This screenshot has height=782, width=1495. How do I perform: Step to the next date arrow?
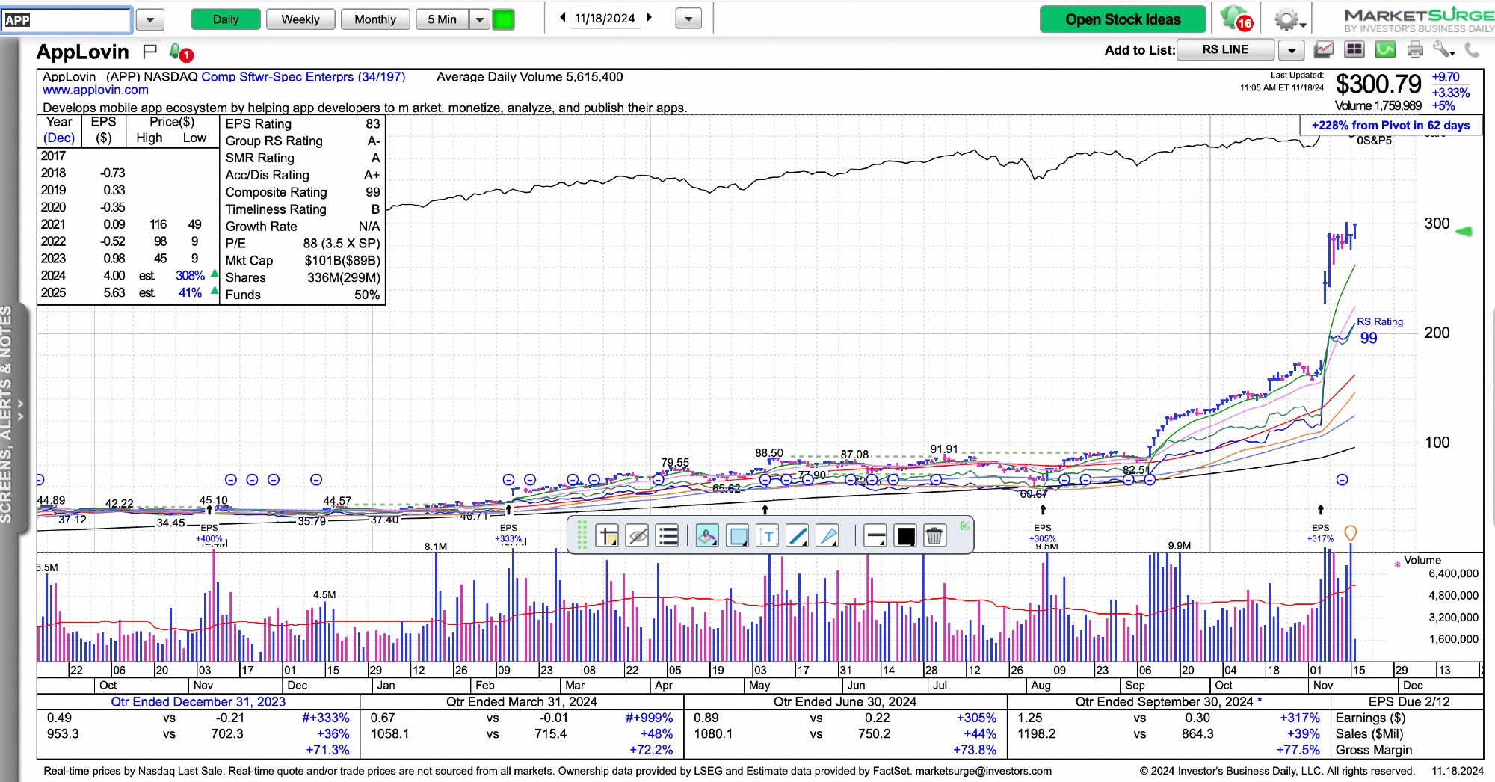649,18
